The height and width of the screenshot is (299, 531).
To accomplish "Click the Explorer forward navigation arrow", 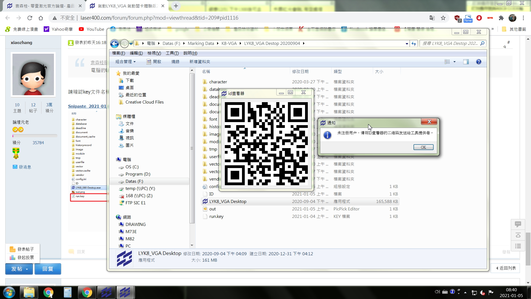I will pyautogui.click(x=124, y=43).
